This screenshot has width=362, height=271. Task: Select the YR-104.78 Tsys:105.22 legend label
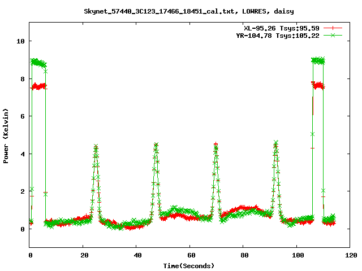pos(278,36)
